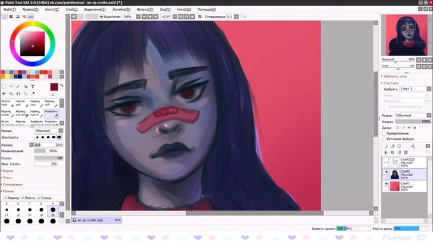Delete layer using the trash icon
The height and width of the screenshot is (243, 433).
pos(406,153)
